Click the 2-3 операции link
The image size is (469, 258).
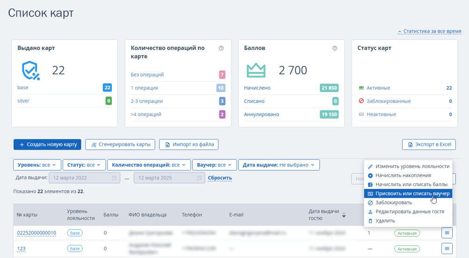(x=147, y=101)
